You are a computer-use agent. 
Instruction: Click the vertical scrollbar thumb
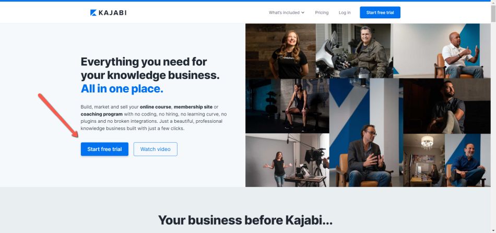pos(493,13)
